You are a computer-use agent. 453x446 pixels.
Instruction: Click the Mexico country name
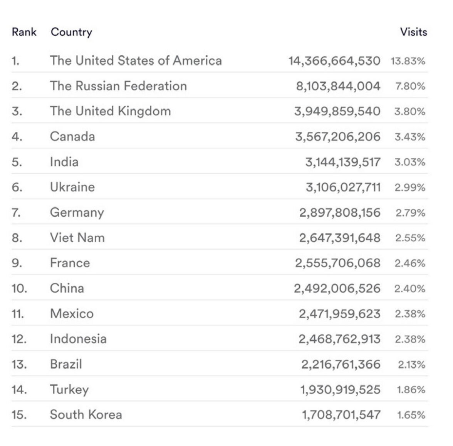point(72,314)
